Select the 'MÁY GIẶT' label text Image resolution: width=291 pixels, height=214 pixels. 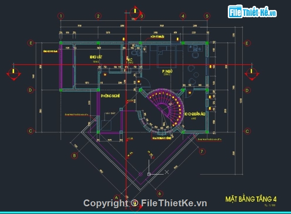[110, 113]
